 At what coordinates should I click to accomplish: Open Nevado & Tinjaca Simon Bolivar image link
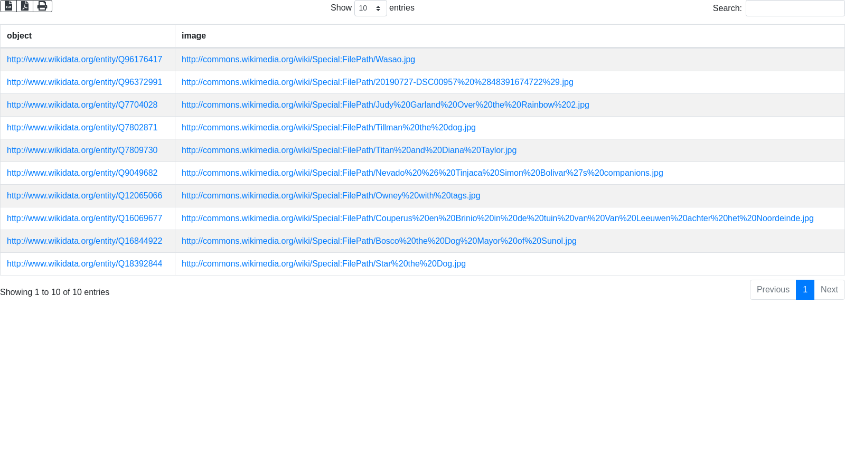click(x=422, y=173)
